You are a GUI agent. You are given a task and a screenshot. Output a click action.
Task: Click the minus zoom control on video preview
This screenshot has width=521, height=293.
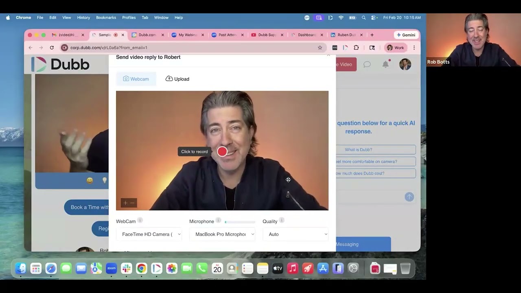point(132,203)
